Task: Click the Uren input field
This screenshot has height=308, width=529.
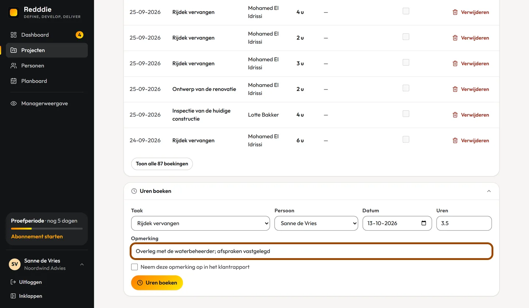Action: click(464, 223)
